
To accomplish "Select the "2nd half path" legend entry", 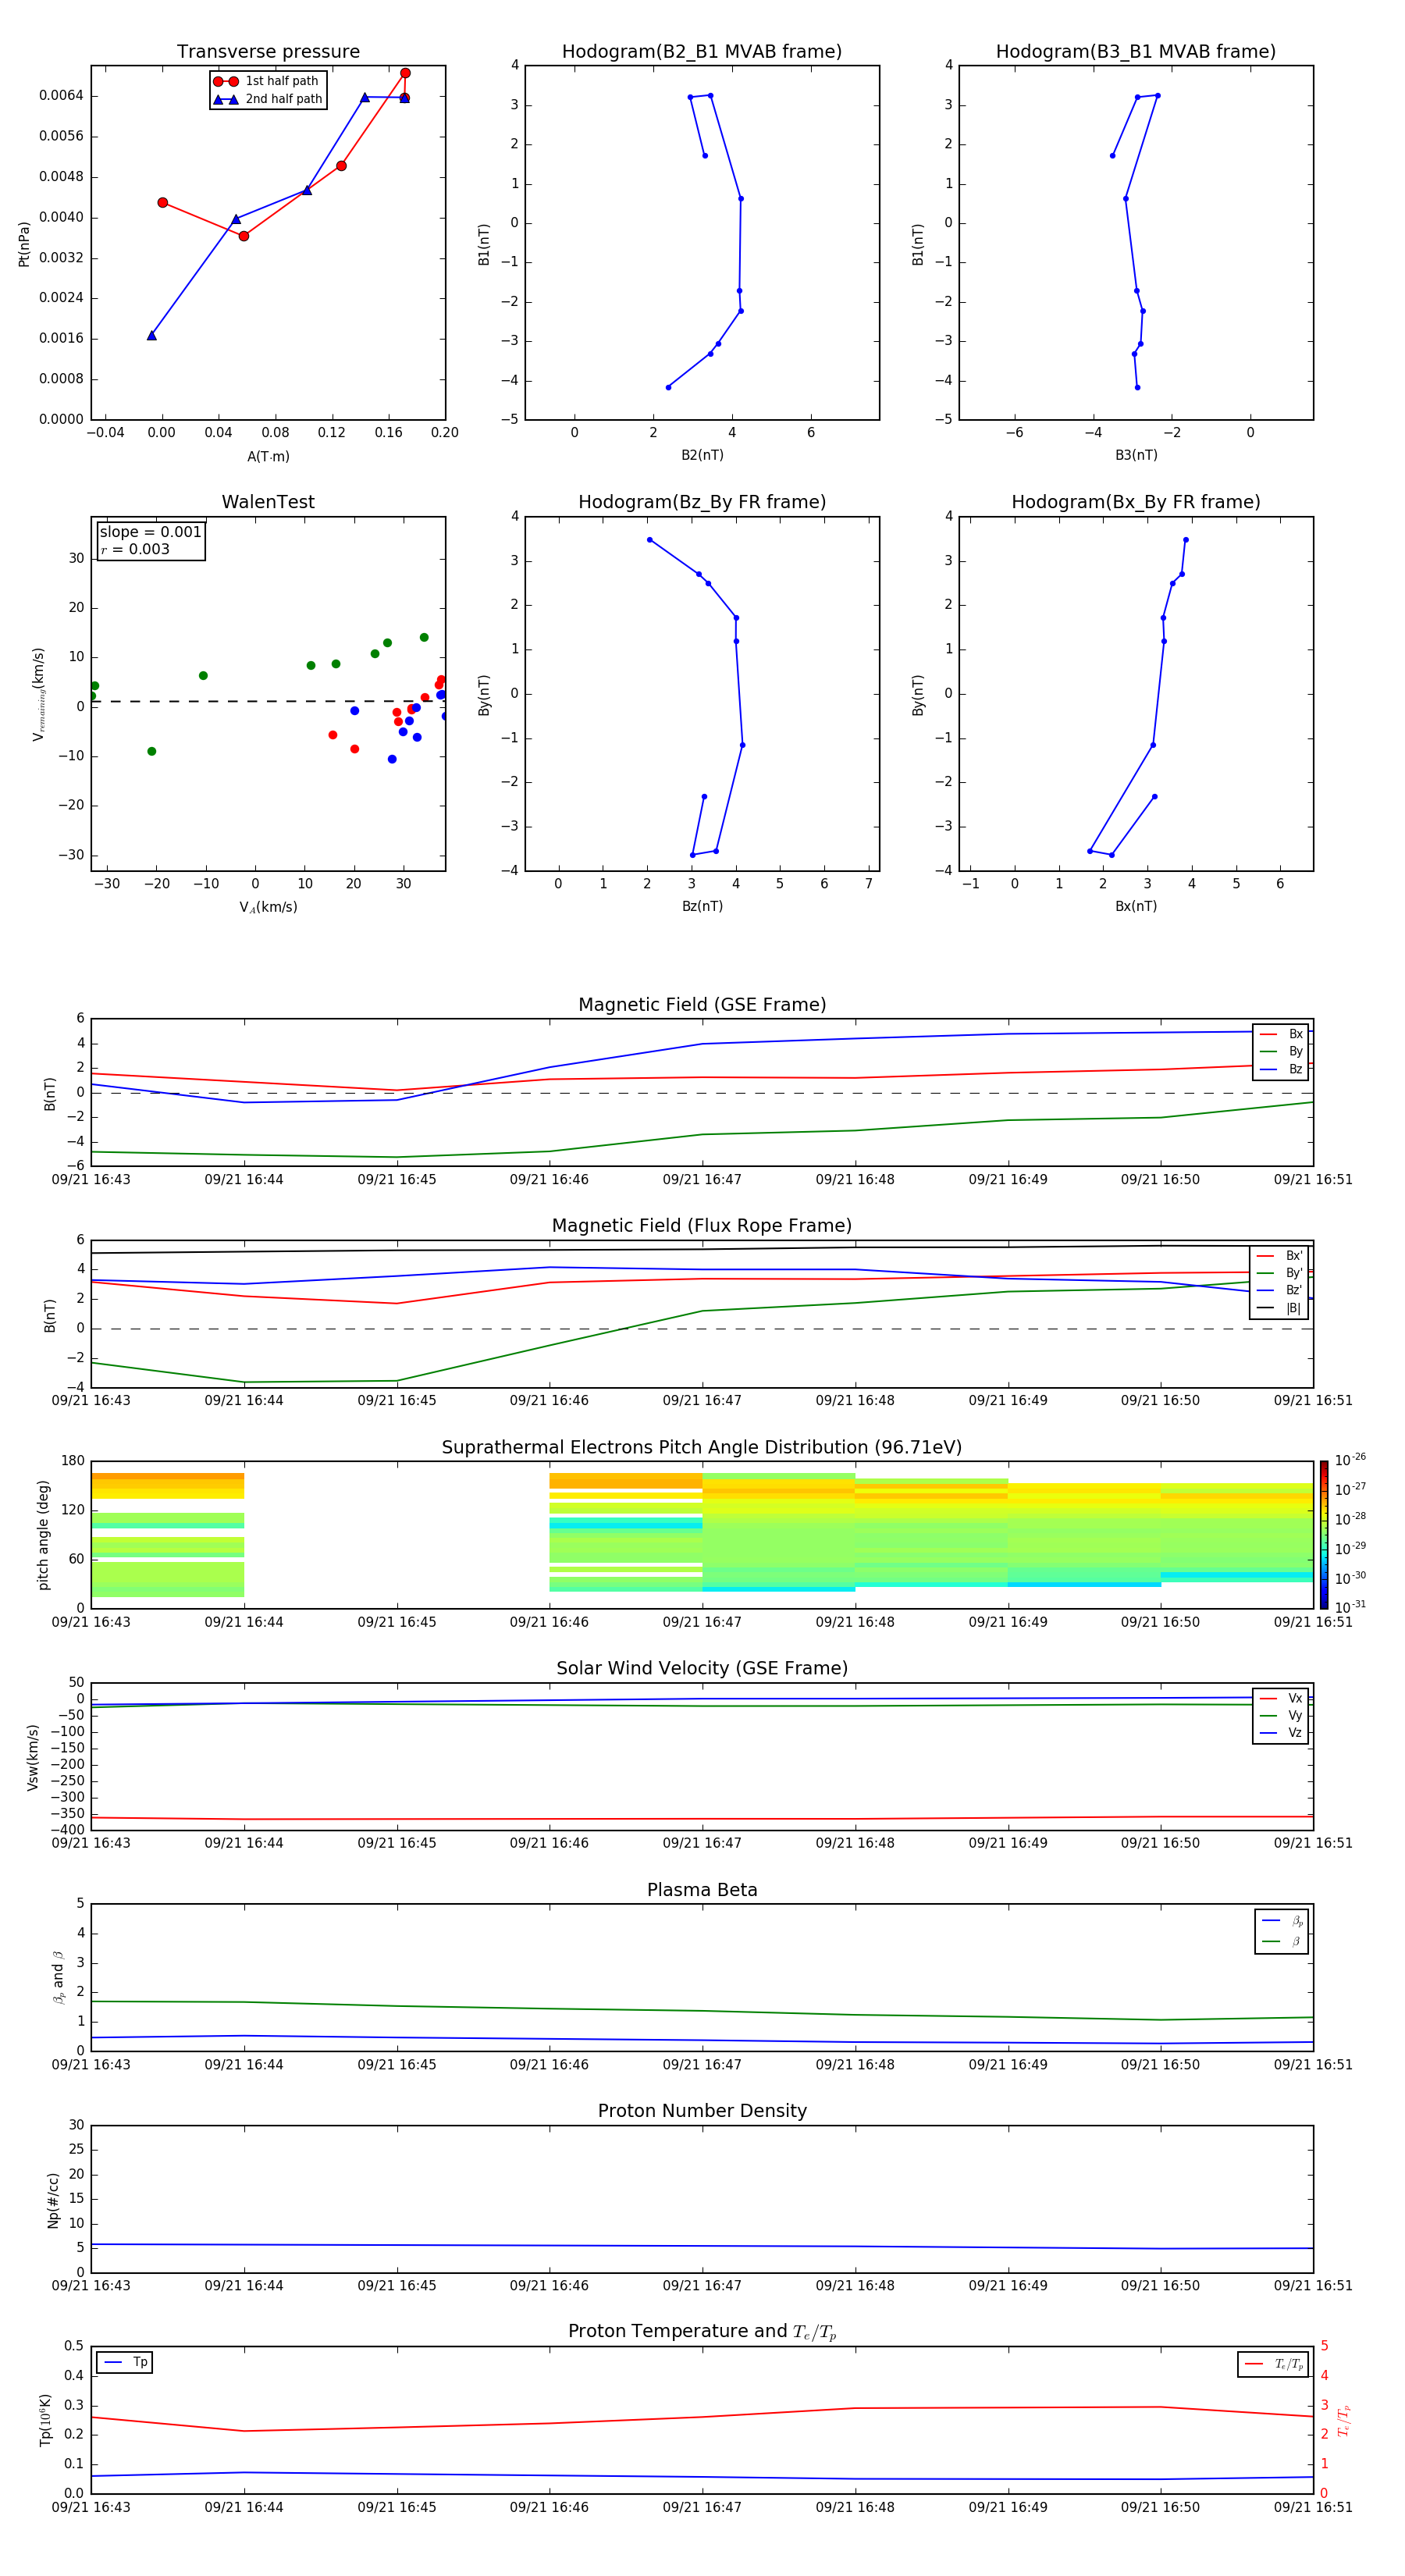I will click(x=268, y=99).
